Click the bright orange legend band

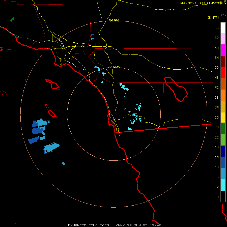point(223,95)
